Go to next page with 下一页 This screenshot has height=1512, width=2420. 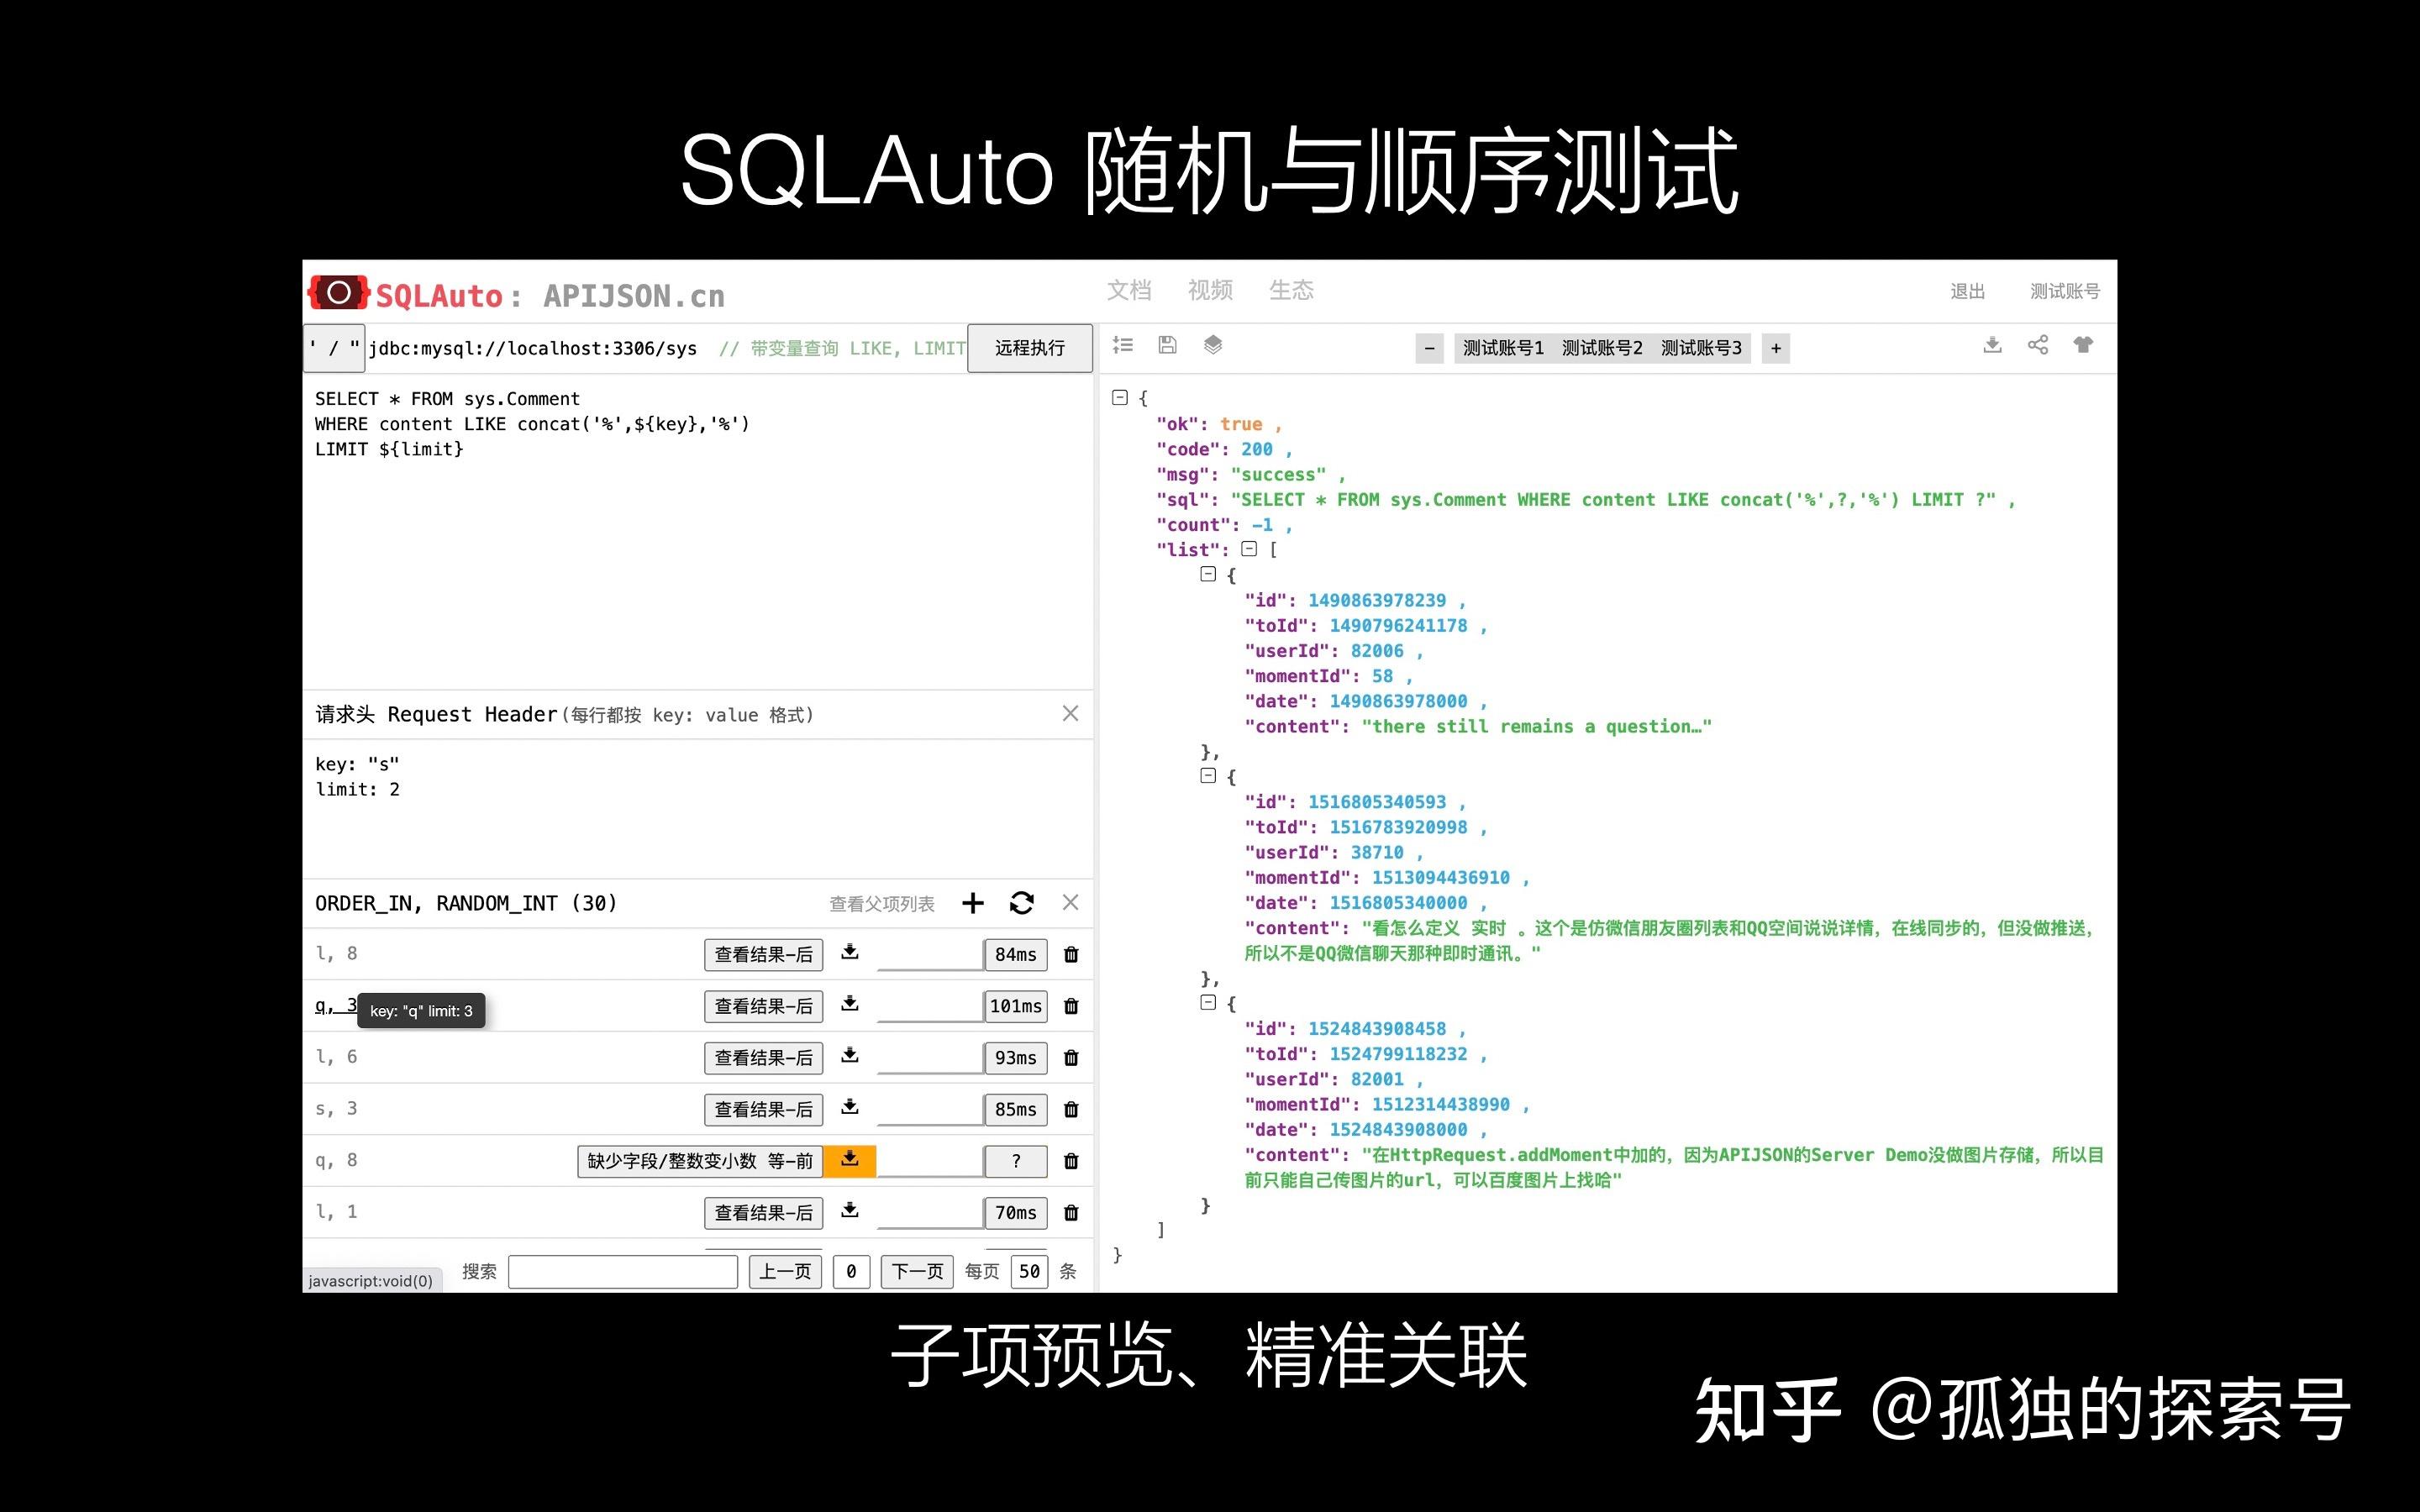[916, 1271]
